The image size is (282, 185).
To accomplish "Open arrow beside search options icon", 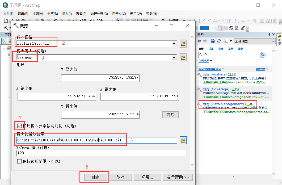I will pyautogui.click(x=231, y=41).
